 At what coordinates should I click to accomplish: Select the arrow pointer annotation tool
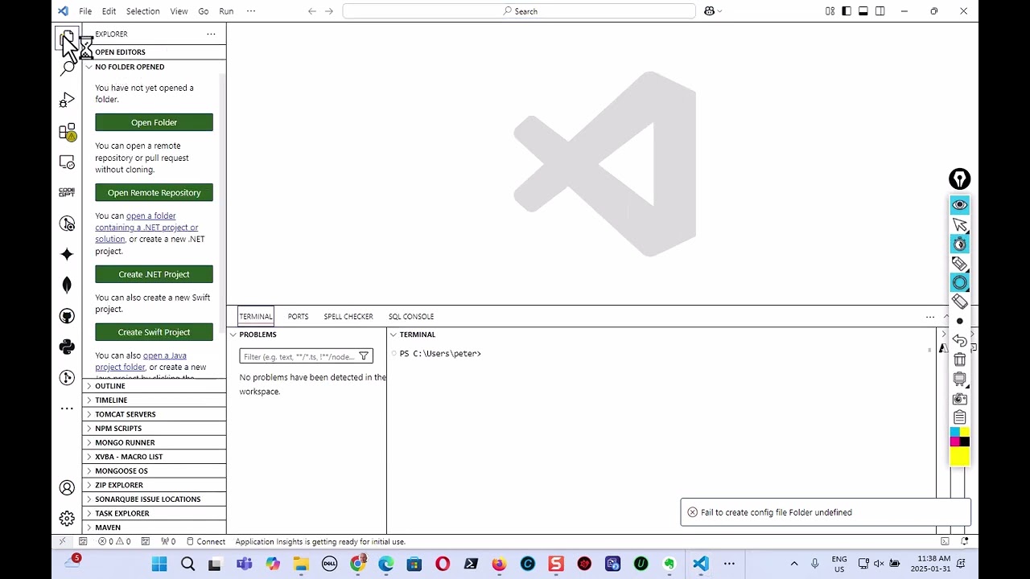[959, 224]
